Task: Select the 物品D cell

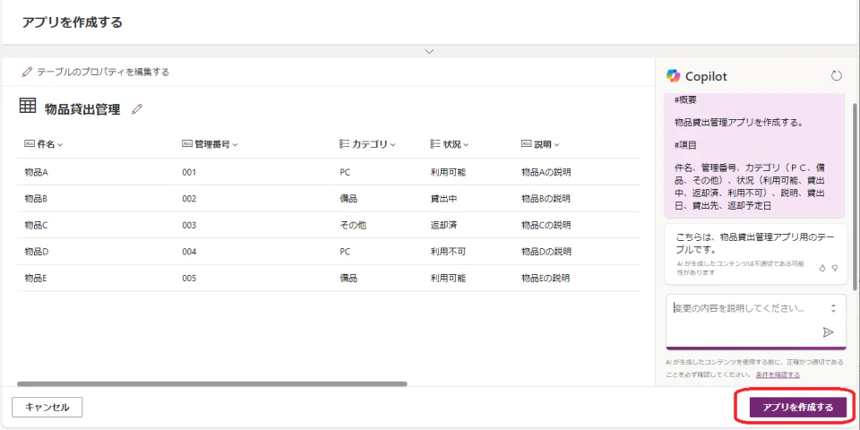Action: pos(36,251)
